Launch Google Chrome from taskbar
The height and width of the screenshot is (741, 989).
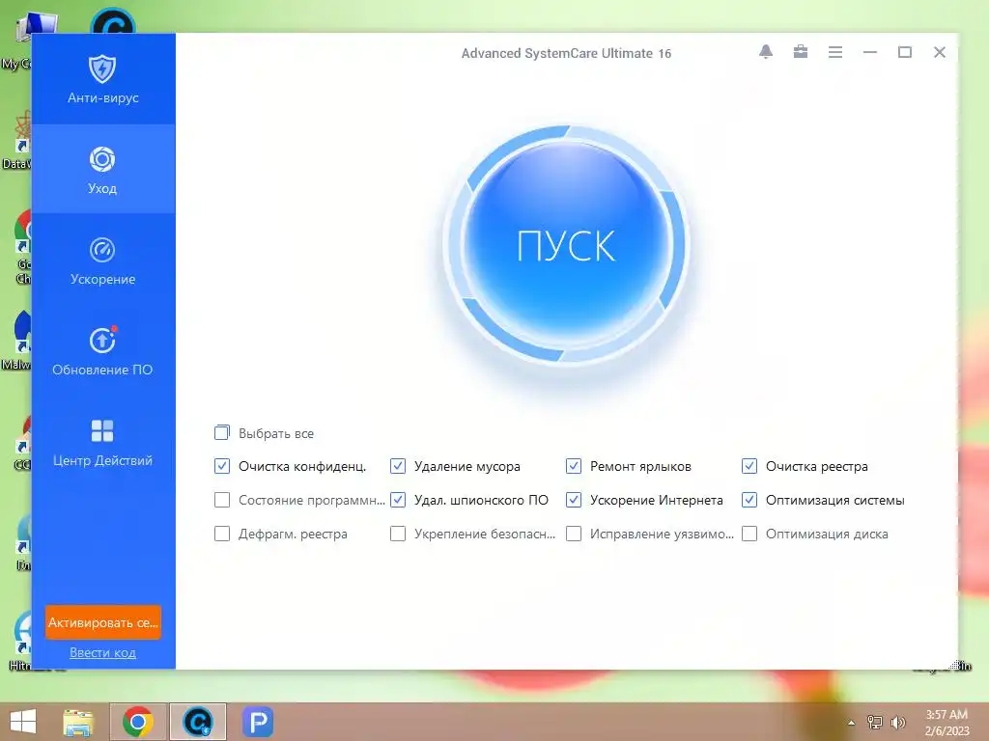pyautogui.click(x=138, y=722)
